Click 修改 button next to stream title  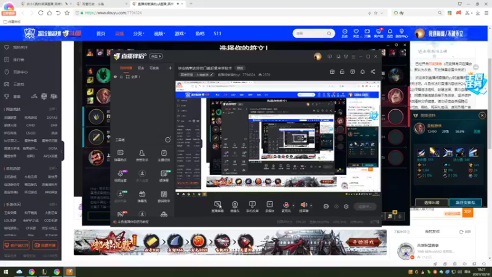coord(240,68)
